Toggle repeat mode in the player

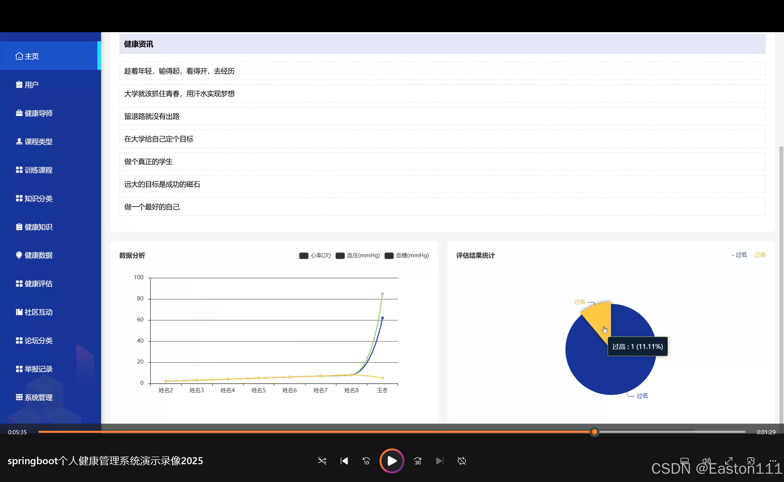pyautogui.click(x=462, y=461)
